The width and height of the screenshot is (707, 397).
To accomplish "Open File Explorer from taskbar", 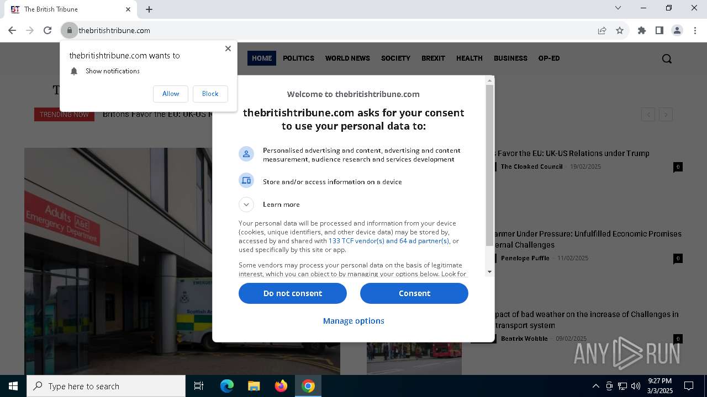I will [x=254, y=386].
